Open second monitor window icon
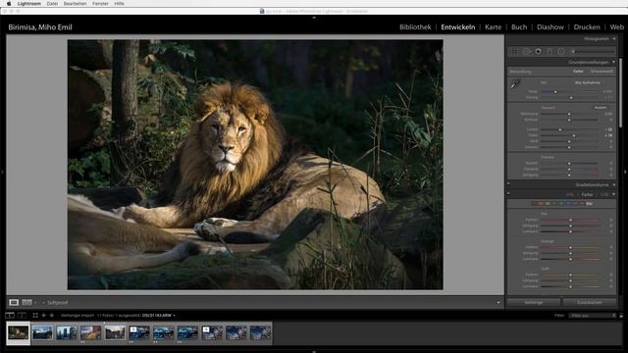The width and height of the screenshot is (628, 353). point(22,316)
